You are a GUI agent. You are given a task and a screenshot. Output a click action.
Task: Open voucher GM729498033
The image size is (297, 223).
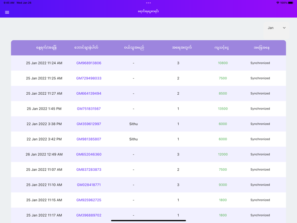(x=89, y=78)
